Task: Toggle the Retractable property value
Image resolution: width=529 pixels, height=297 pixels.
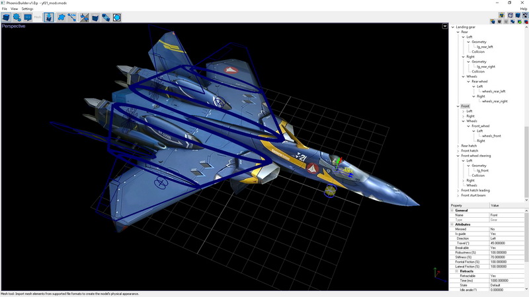Action: 508,276
